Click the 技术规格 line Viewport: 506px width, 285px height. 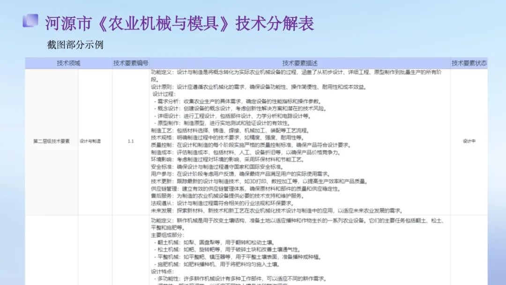click(228, 137)
